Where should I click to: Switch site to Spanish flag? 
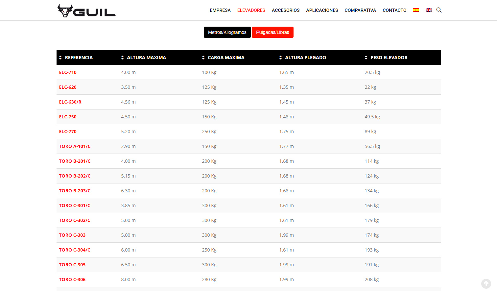click(416, 10)
